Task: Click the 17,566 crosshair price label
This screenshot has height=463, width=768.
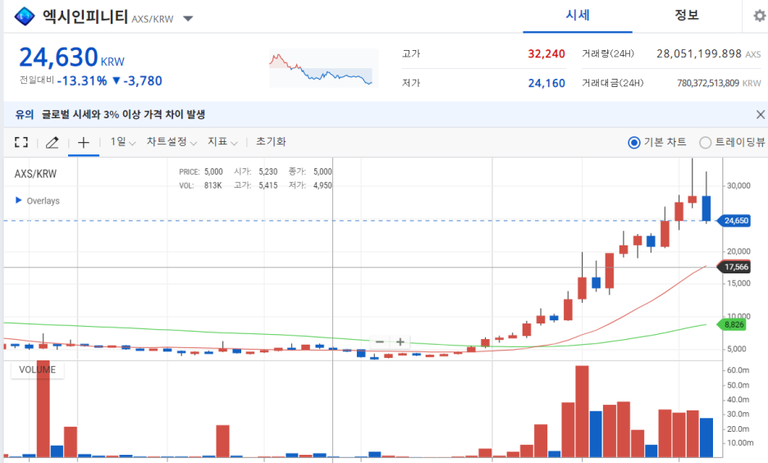Action: 734,267
